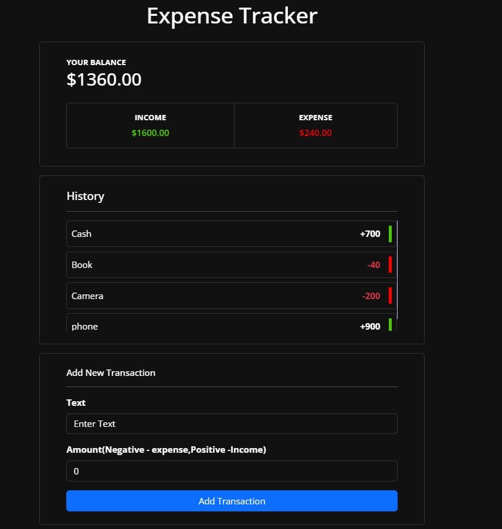Click the YOUR BALANCE label
The height and width of the screenshot is (529, 502).
click(96, 62)
